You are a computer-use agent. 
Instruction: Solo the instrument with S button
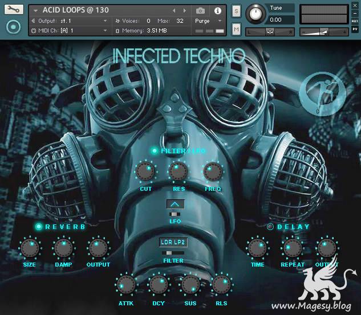point(236,11)
